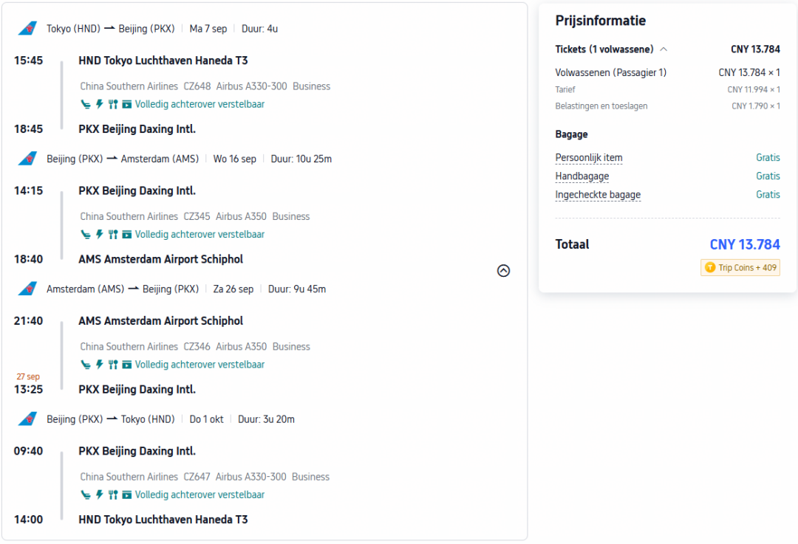The image size is (798, 544).
Task: Click the airline logo on Beijing–Tokyo Do 1 okt segment
Action: [28, 419]
